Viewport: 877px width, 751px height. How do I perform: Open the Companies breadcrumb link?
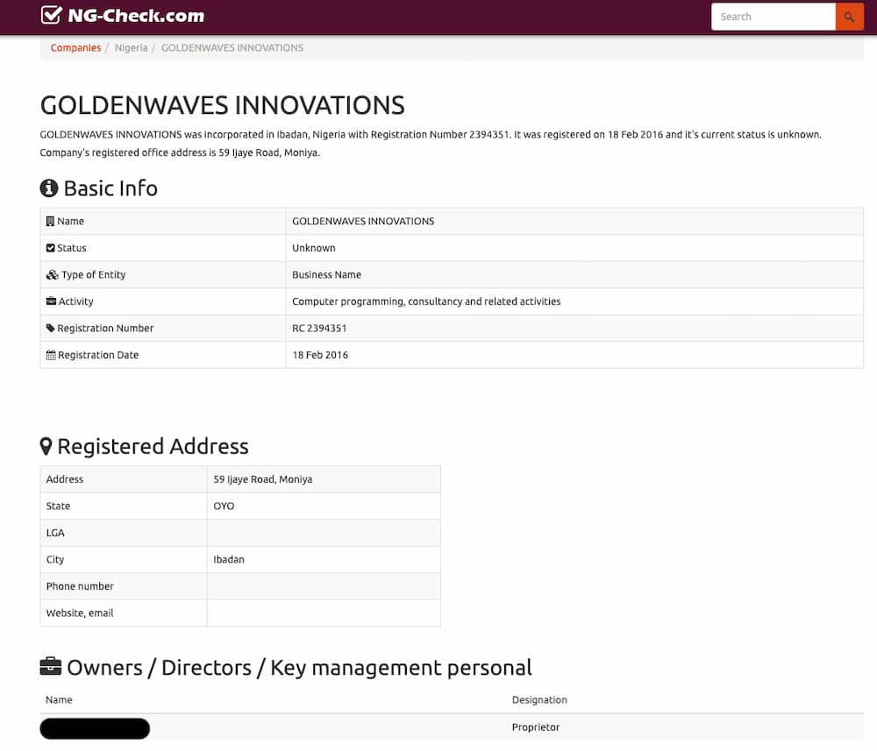[75, 47]
